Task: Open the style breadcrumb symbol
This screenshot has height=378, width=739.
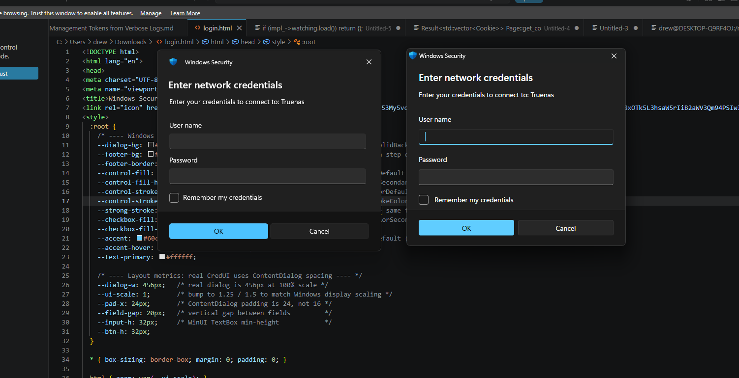Action: click(278, 42)
